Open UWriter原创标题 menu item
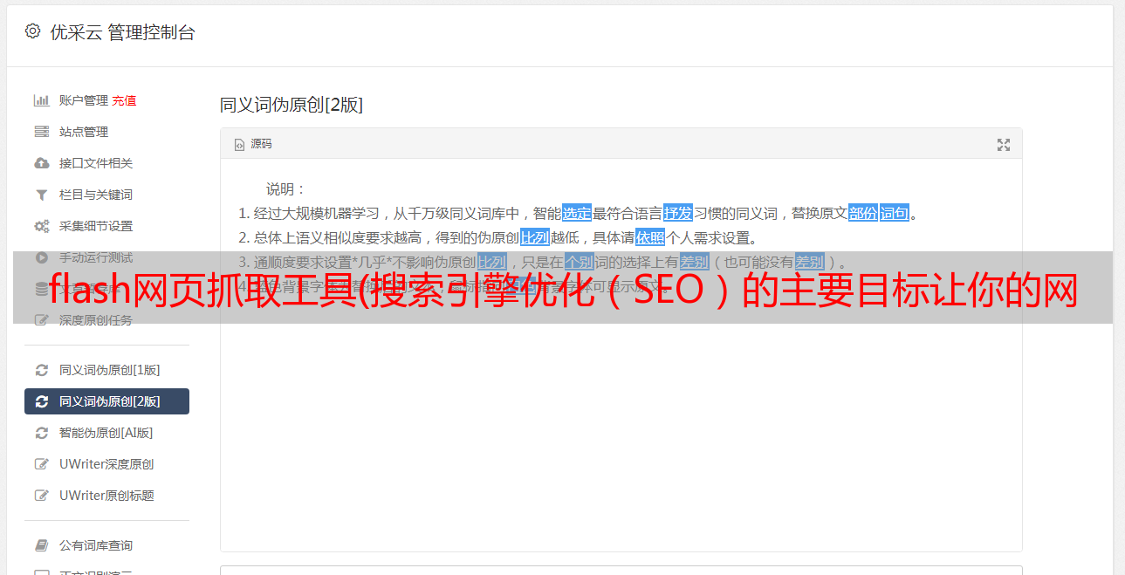The width and height of the screenshot is (1125, 575). point(106,496)
